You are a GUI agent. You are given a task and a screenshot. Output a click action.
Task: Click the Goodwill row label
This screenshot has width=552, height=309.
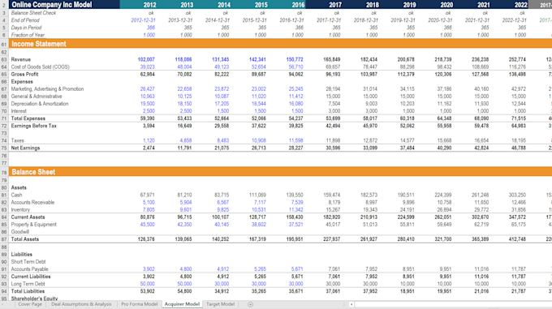click(19, 232)
